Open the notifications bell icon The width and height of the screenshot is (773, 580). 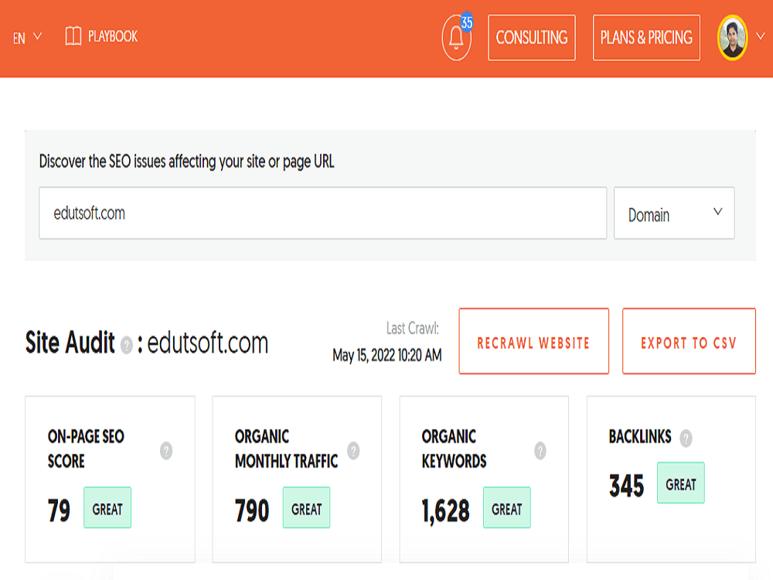(456, 38)
